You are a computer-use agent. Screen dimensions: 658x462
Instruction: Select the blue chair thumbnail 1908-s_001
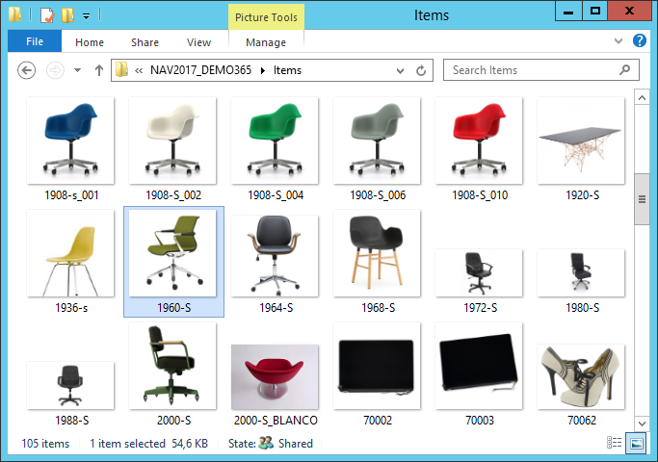pyautogui.click(x=70, y=141)
